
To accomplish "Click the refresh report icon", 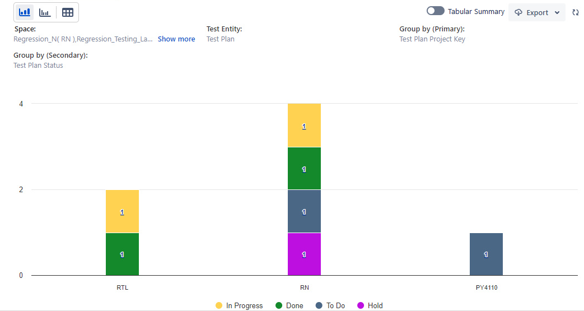I will coord(575,12).
